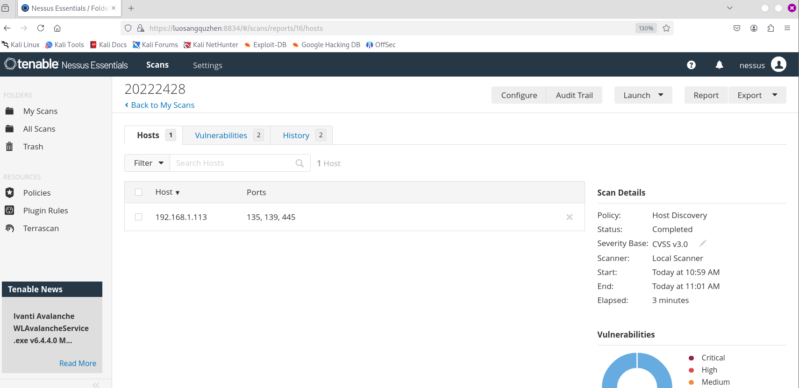Click the Terrascan icon
The image size is (799, 388).
pos(9,228)
